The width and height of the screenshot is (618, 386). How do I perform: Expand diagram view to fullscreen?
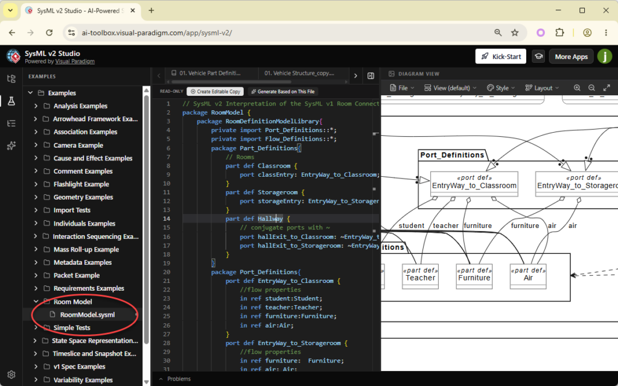pos(607,88)
